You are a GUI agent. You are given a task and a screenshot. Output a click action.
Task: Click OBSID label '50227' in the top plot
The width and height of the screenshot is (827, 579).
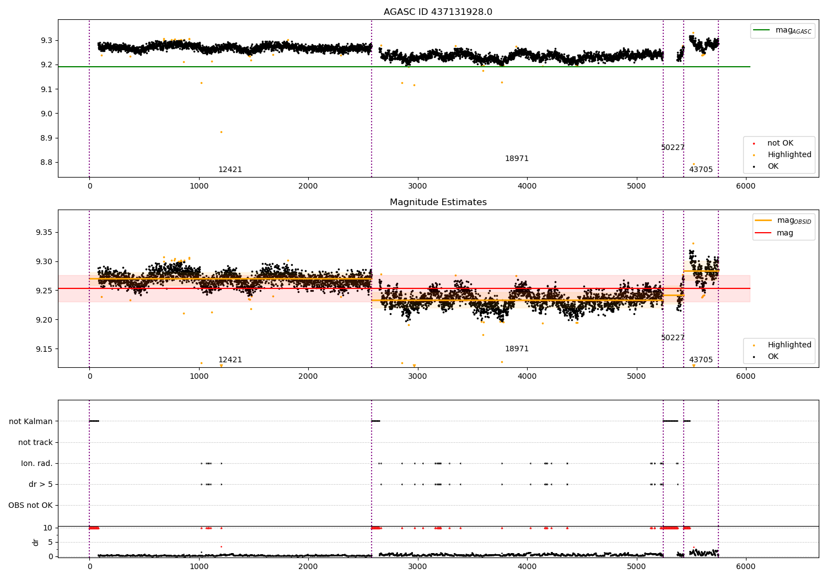673,148
